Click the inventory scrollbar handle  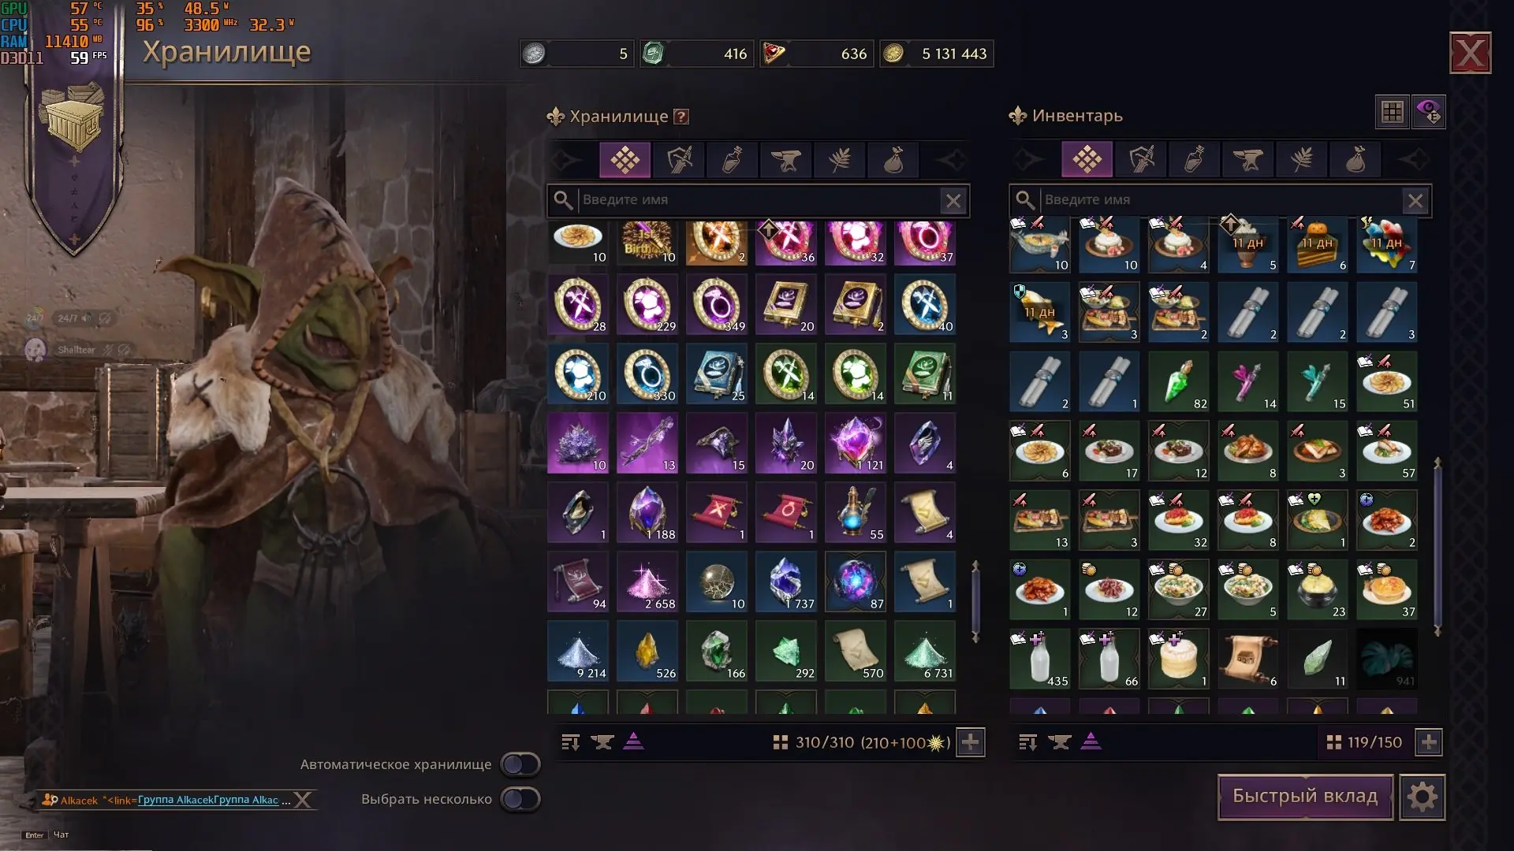tap(1438, 545)
